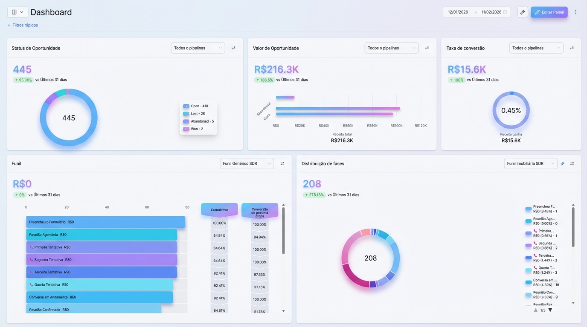Open the calendar icon in the date range

[505, 12]
